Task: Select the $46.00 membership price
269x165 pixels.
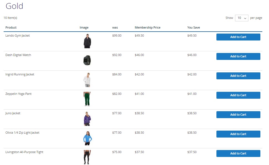Action: [139, 55]
